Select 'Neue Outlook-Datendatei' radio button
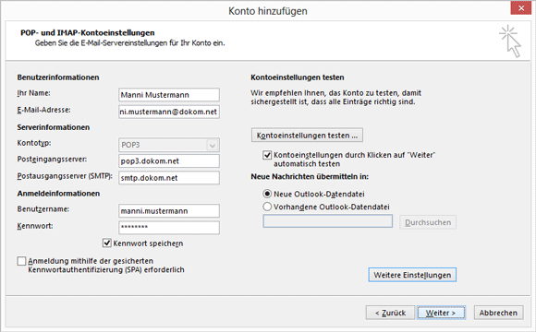This screenshot has height=332, width=536. [x=267, y=194]
